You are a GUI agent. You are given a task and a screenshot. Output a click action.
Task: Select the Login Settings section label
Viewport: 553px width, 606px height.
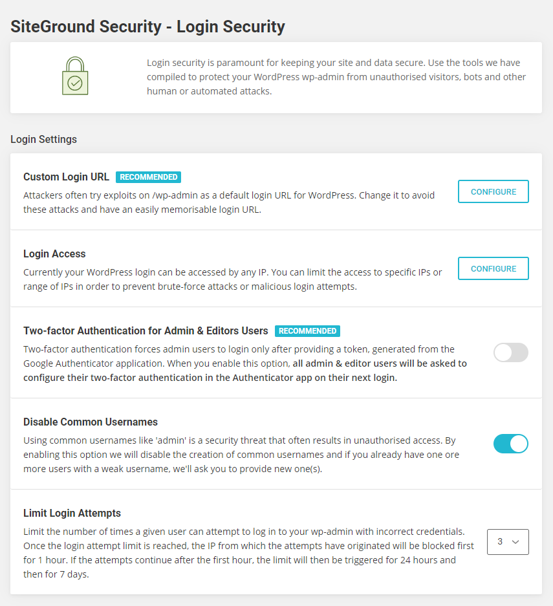[x=43, y=139]
